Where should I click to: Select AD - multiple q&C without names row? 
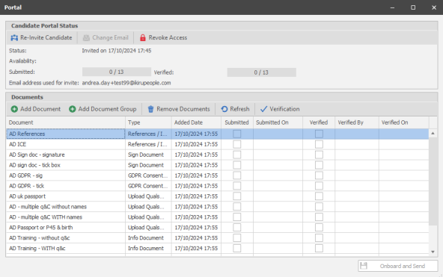(x=218, y=207)
